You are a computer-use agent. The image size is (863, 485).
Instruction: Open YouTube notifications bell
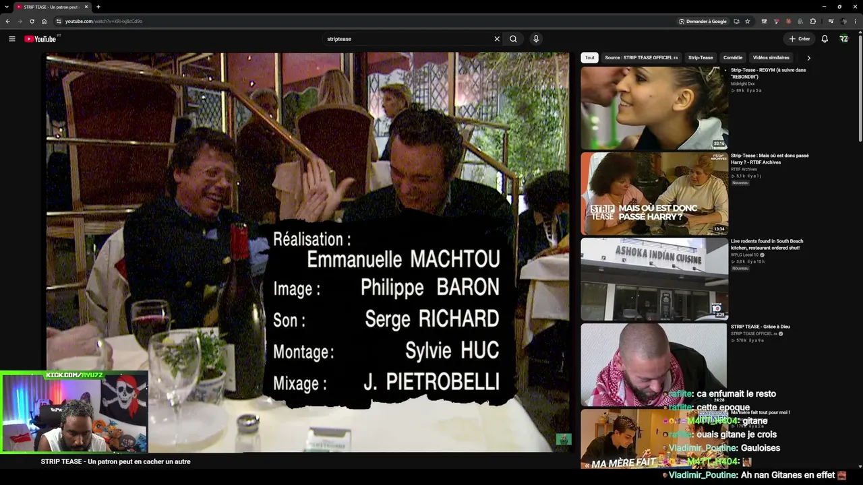(x=825, y=39)
